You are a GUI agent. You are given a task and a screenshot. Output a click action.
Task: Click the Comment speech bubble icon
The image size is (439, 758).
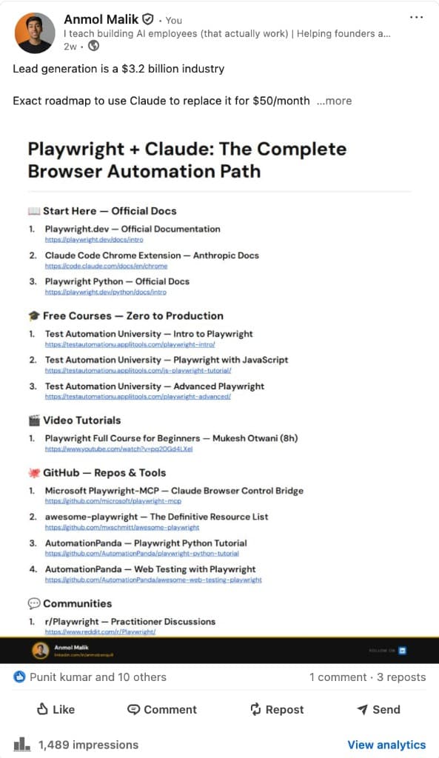pos(133,709)
